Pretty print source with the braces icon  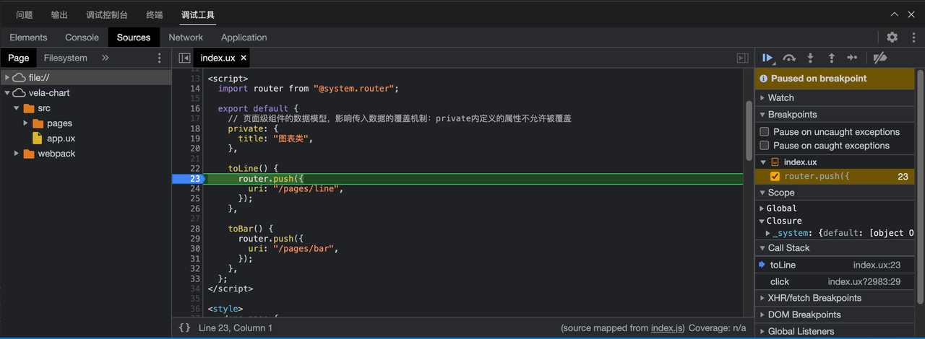[184, 327]
